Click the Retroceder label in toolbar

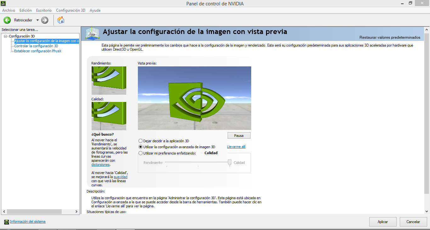[23, 20]
